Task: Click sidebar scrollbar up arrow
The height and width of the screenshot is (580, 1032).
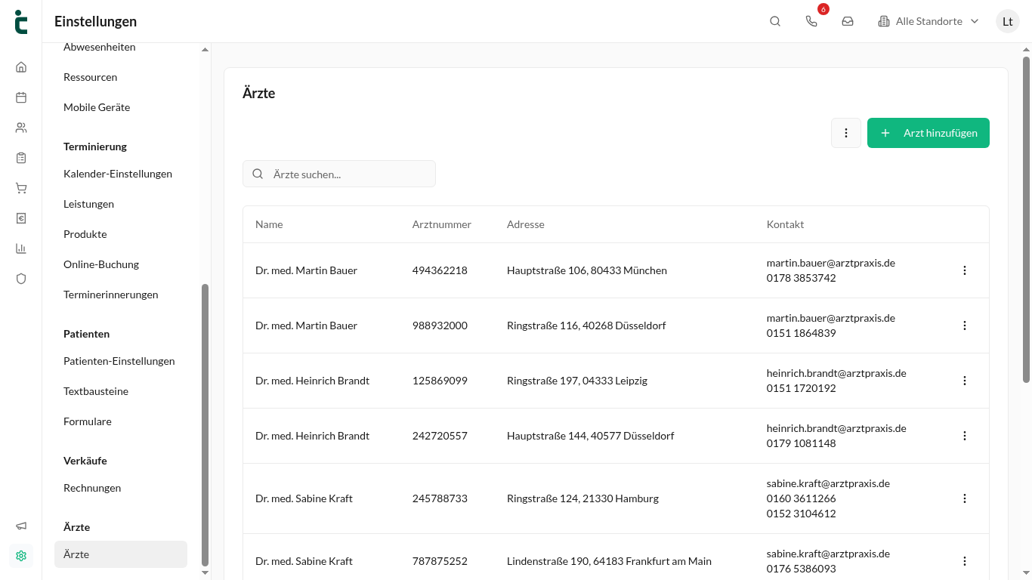Action: point(205,50)
